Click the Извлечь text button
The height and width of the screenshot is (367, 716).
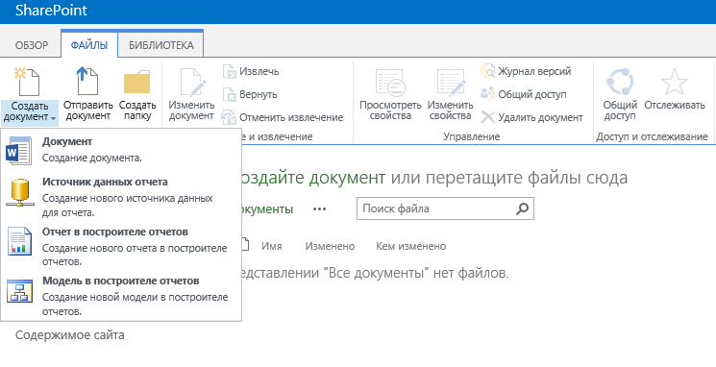259,72
